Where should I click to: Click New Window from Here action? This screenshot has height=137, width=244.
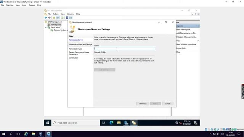point(186,45)
